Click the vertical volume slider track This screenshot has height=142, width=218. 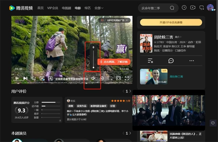coord(93,59)
